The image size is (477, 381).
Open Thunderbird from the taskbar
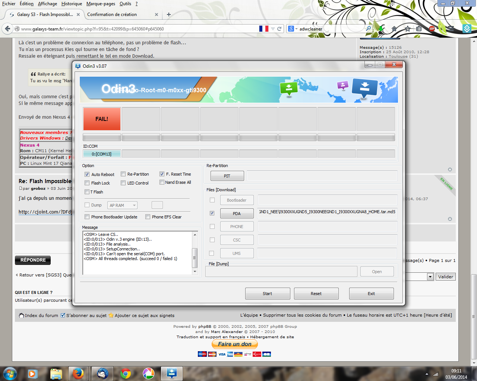(x=102, y=373)
